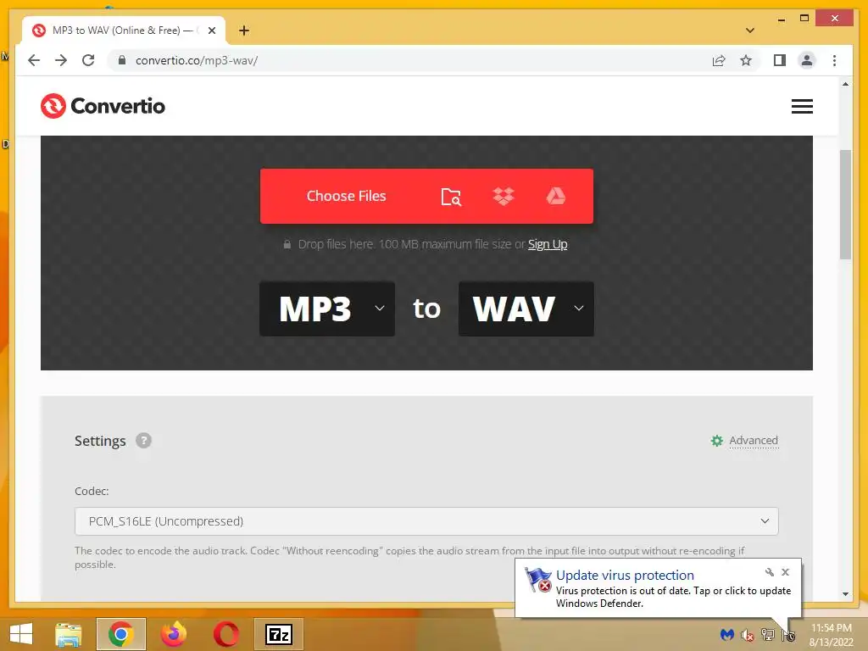The height and width of the screenshot is (651, 868).
Task: Click the Chrome taskbar icon
Action: click(x=120, y=634)
